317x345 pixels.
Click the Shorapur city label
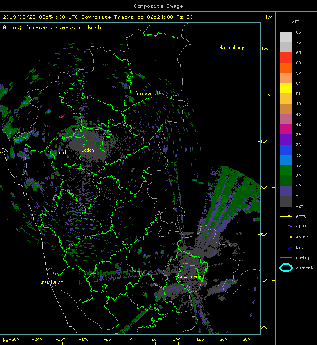tap(146, 93)
